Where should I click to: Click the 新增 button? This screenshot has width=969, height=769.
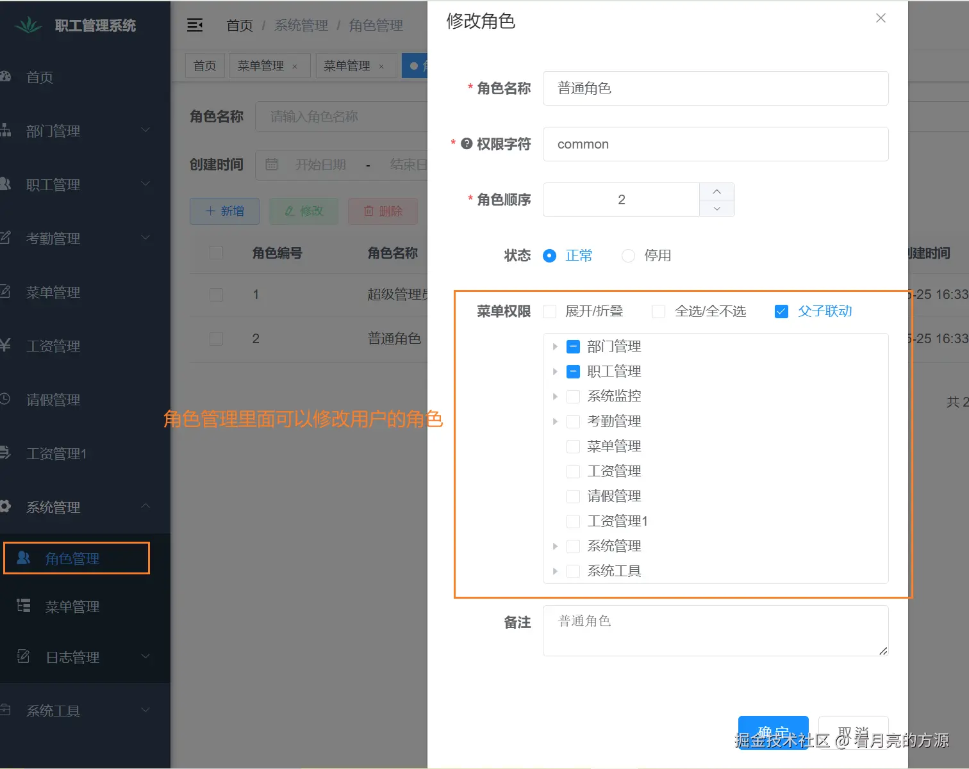224,211
